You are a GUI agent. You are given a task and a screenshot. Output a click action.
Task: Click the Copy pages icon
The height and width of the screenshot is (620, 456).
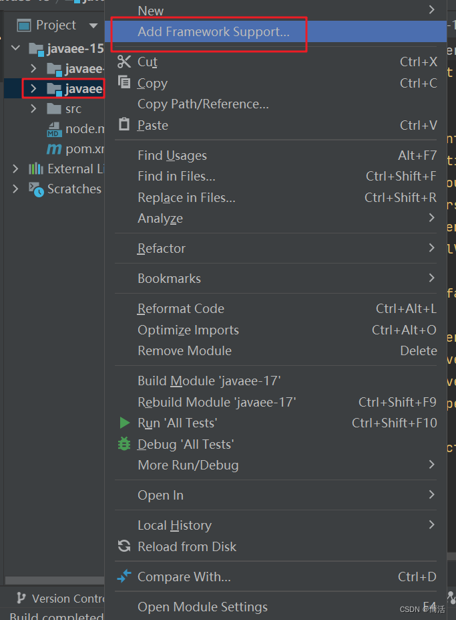click(x=124, y=82)
